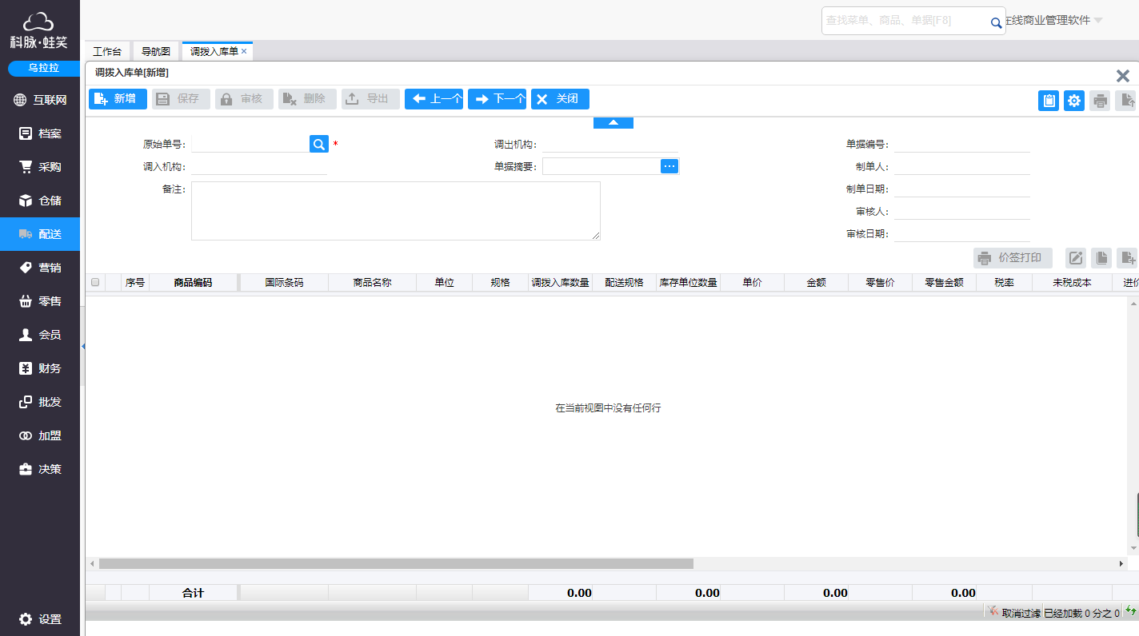Switch to the 工作台 tab
The image size is (1139, 636).
107,51
